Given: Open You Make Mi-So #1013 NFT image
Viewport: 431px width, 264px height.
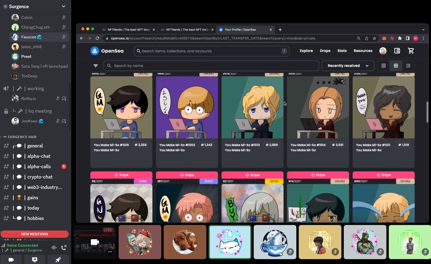Looking at the screenshot, I should pyautogui.click(x=252, y=108).
